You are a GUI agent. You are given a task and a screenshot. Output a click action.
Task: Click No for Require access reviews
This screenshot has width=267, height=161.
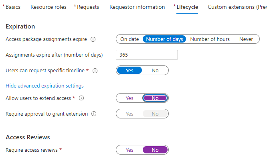tap(155, 150)
